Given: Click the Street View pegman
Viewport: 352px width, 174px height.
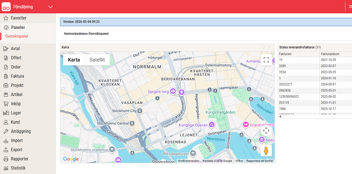Looking at the screenshot, I should click(266, 150).
